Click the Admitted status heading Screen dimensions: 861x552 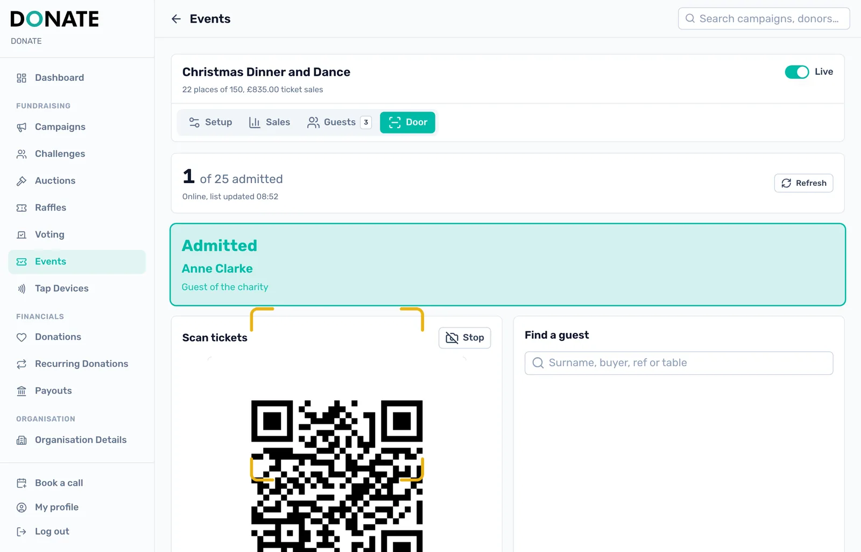click(220, 246)
